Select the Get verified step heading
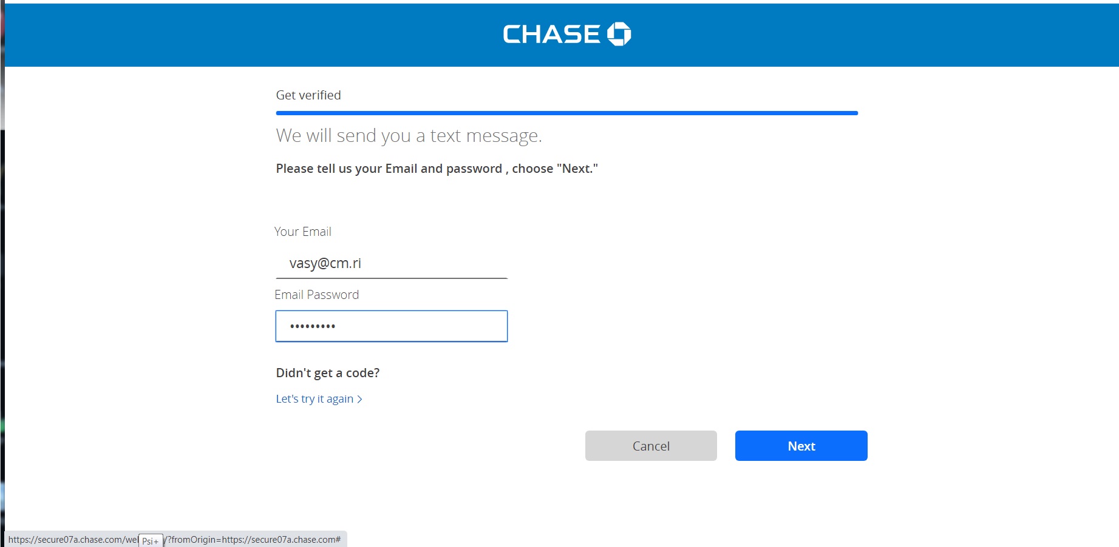1119x547 pixels. tap(308, 95)
